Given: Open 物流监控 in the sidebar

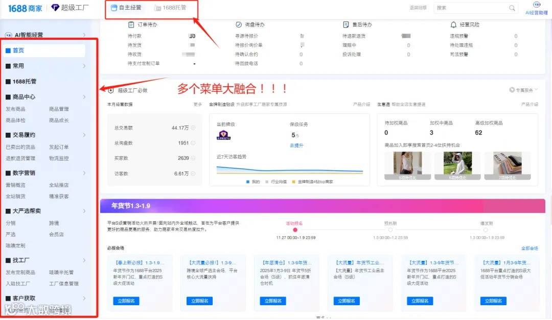Looking at the screenshot, I should 59,158.
